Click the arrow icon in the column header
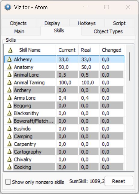Screen dimensions: 139x194 pos(10,50)
